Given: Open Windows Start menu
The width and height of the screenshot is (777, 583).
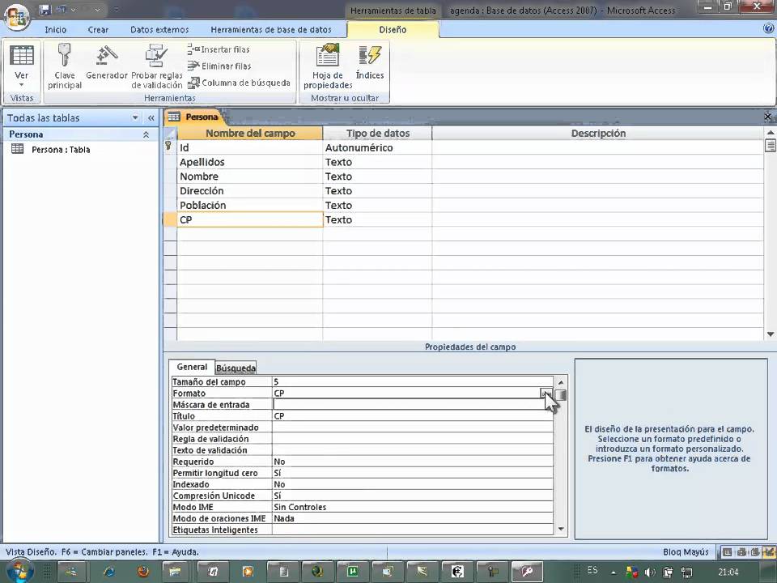Looking at the screenshot, I should click(x=19, y=572).
